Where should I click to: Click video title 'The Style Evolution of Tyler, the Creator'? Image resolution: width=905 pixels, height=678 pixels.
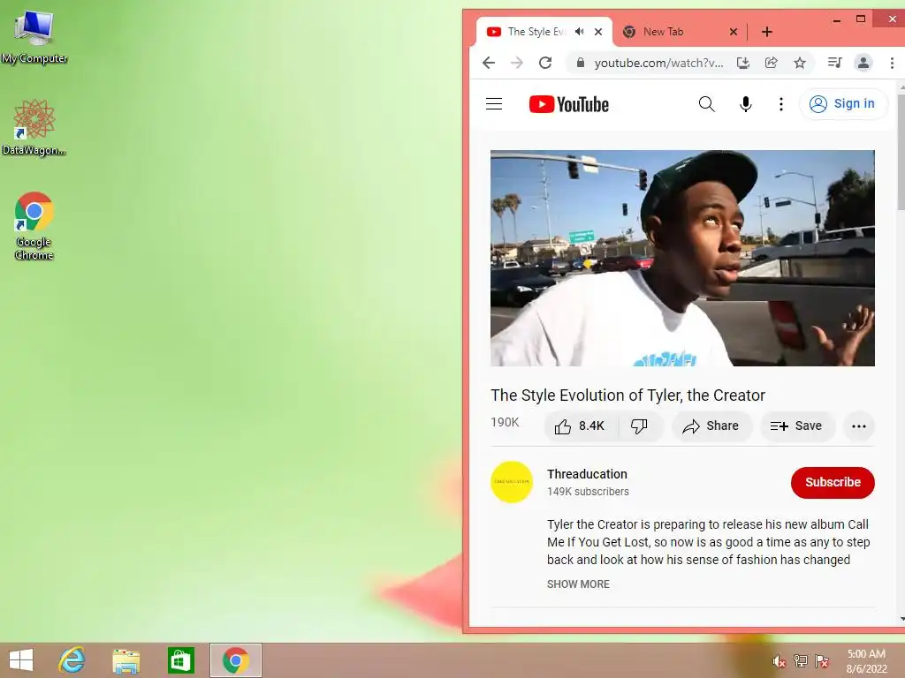click(628, 395)
